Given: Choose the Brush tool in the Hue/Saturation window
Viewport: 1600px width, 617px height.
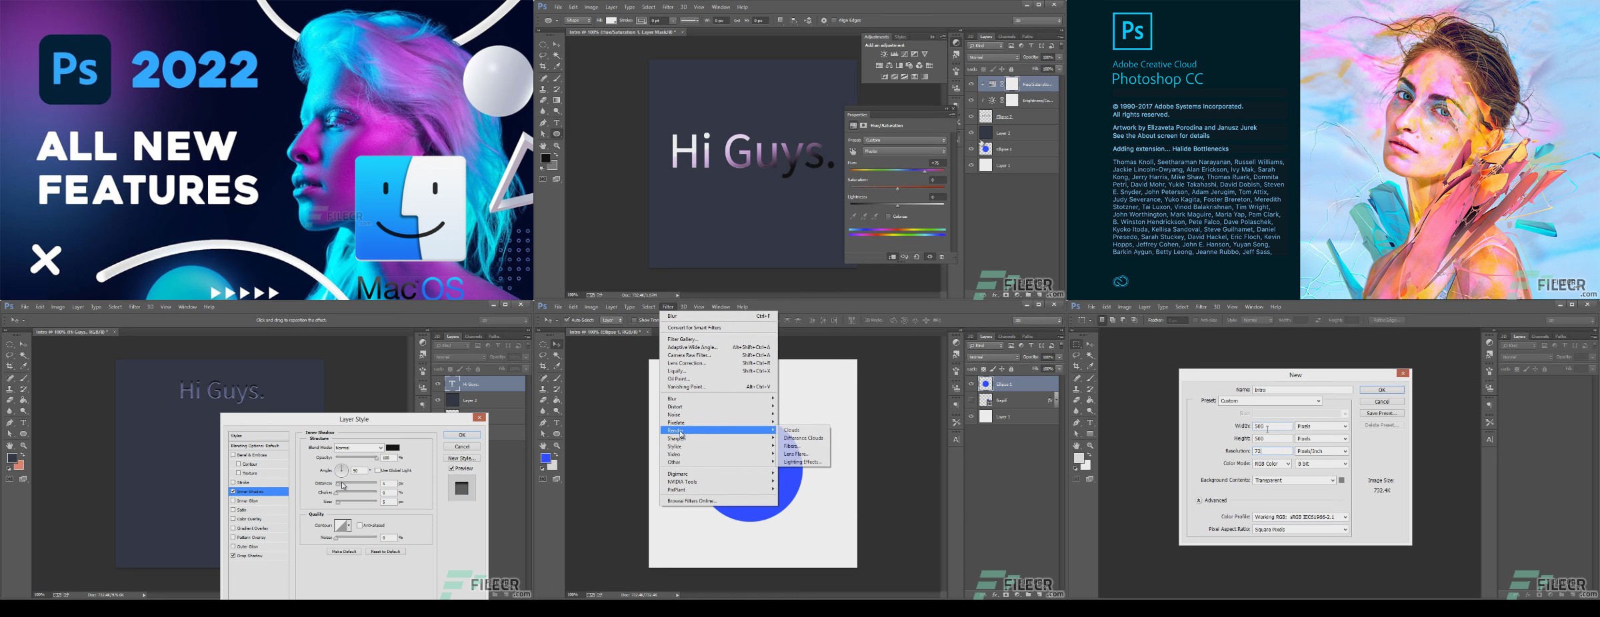Looking at the screenshot, I should point(557,78).
